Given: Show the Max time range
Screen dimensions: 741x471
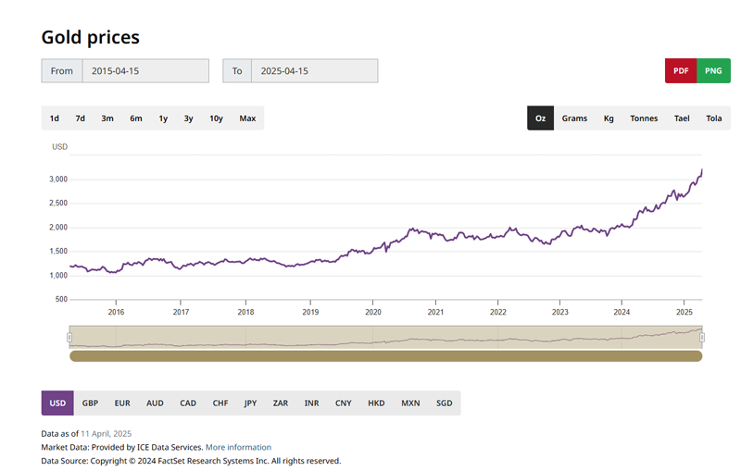Looking at the screenshot, I should [247, 118].
